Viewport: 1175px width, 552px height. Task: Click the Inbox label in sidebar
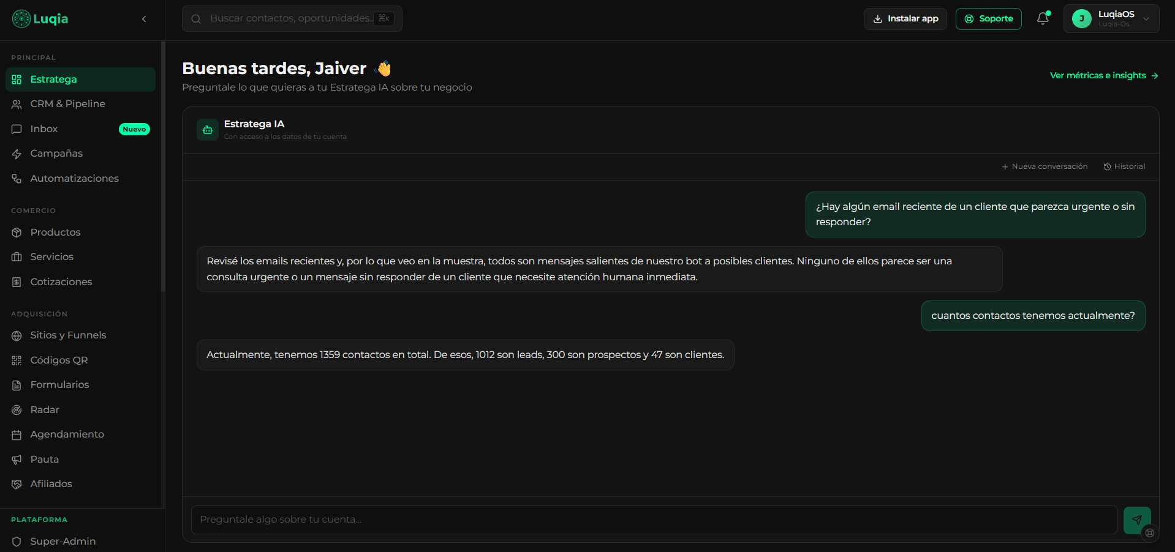44,129
